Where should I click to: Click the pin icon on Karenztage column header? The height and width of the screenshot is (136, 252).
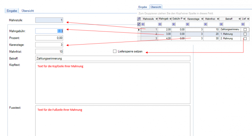202,19
